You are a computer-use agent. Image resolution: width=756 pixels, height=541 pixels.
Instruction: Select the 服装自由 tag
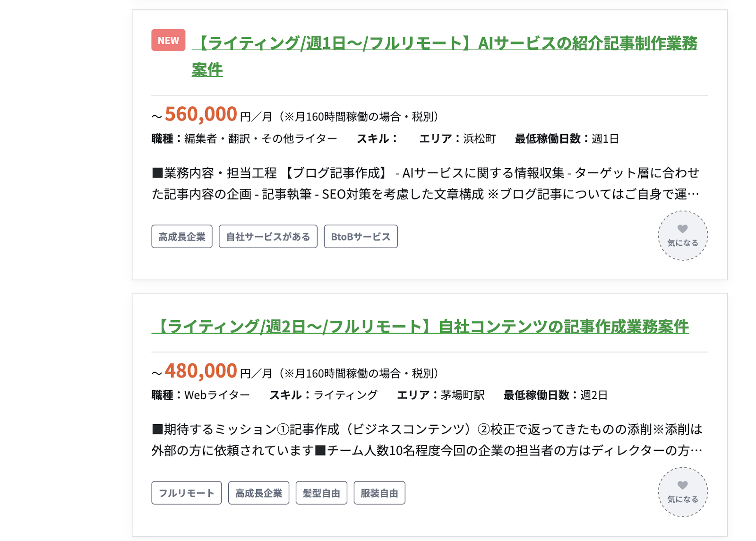point(379,493)
